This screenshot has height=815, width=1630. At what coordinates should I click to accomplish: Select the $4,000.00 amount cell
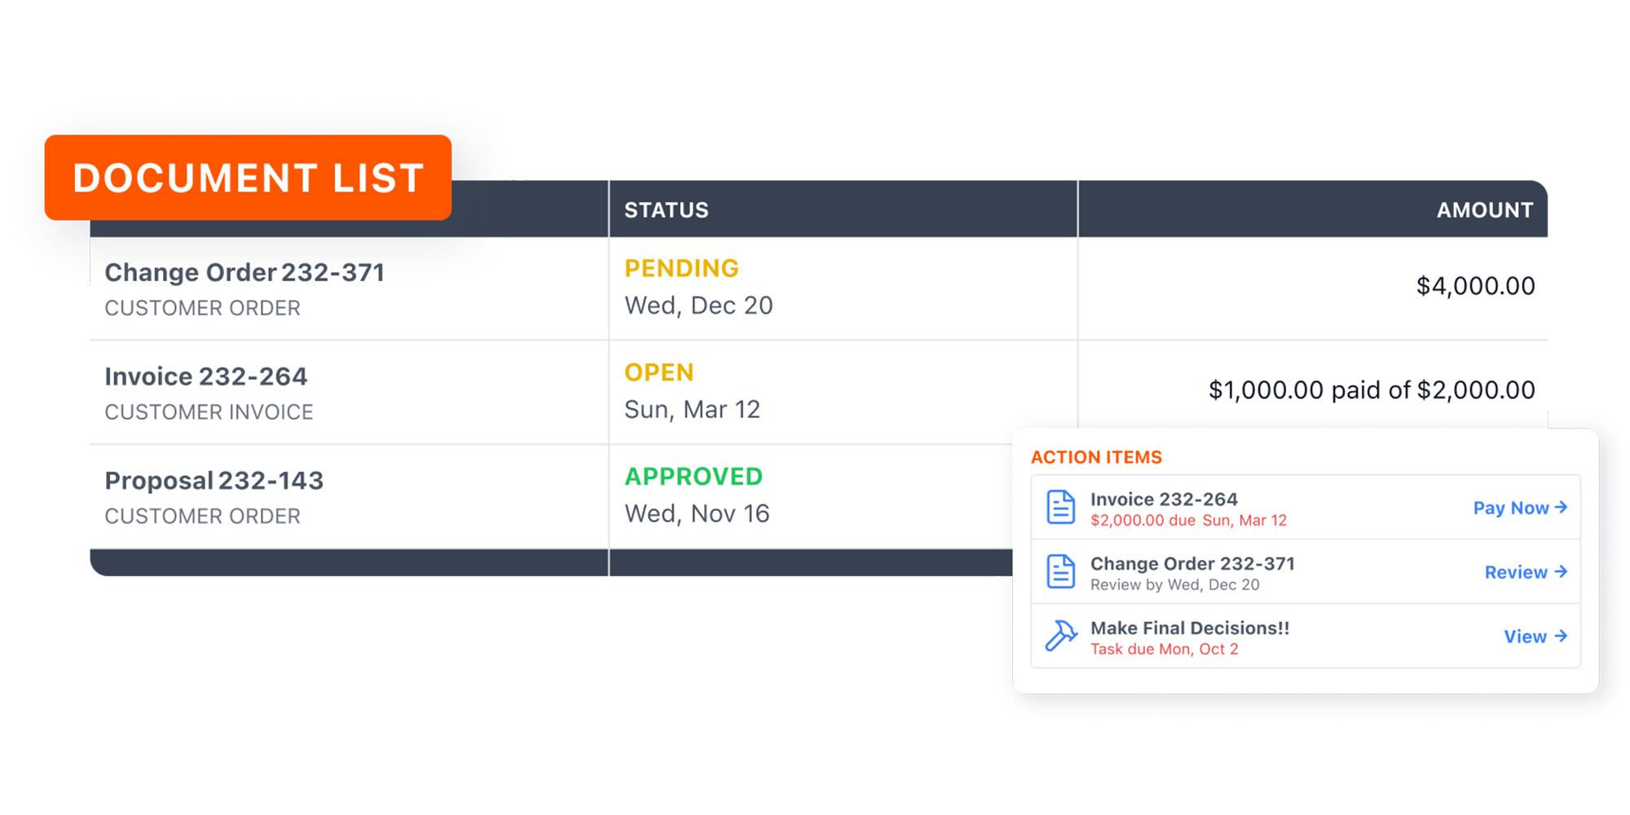coord(1475,286)
